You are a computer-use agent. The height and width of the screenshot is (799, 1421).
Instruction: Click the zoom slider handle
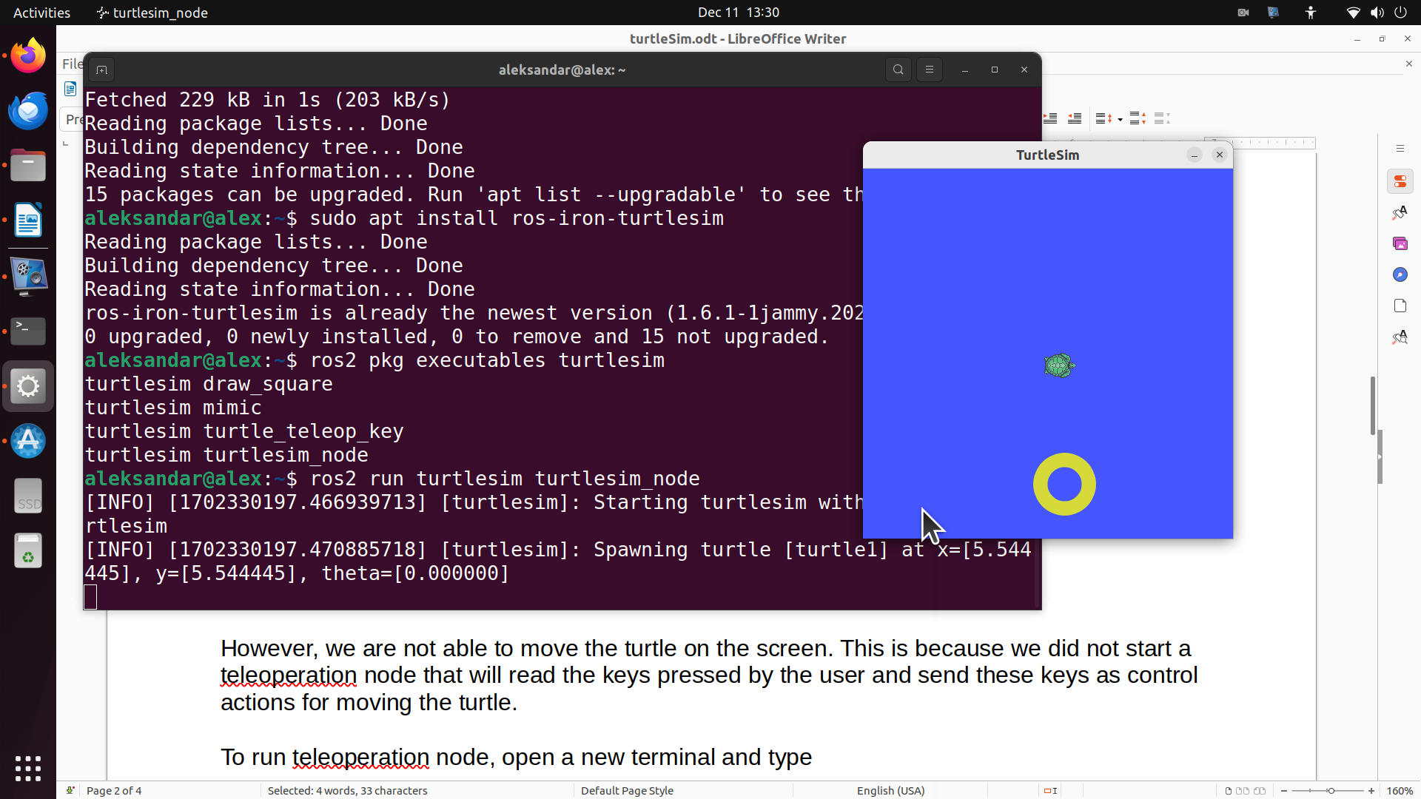1330,790
